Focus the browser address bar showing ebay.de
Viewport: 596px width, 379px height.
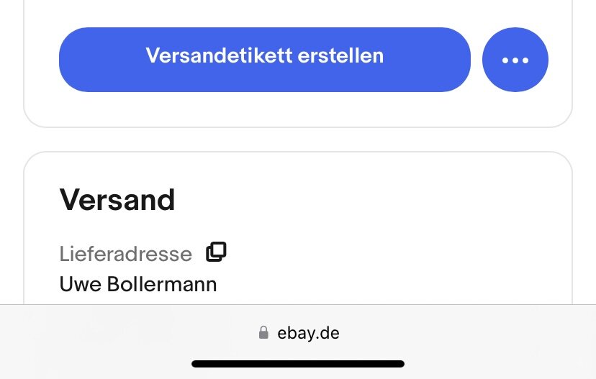[298, 333]
